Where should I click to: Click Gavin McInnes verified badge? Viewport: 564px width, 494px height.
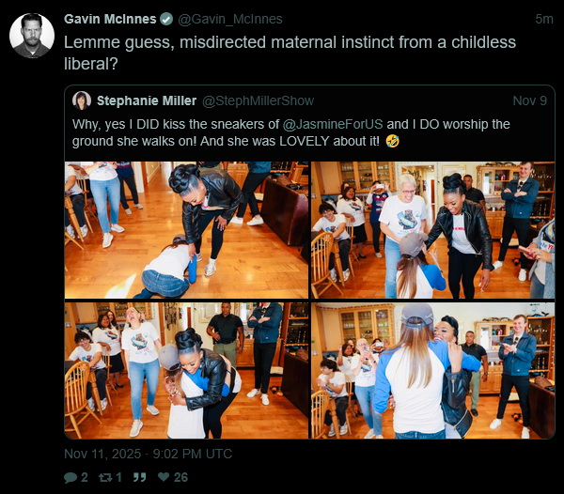point(166,19)
